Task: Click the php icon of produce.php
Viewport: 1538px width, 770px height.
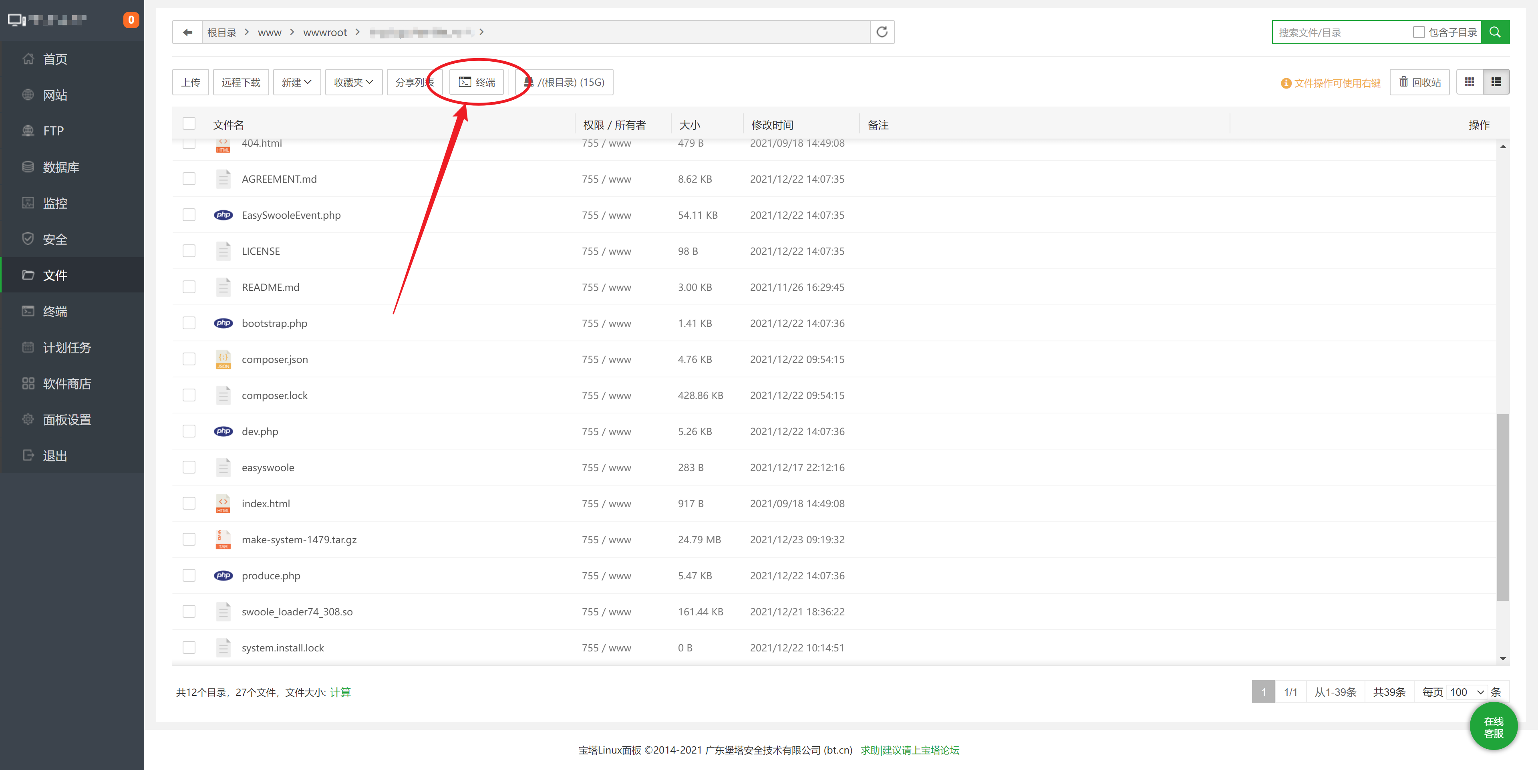Action: (x=223, y=576)
